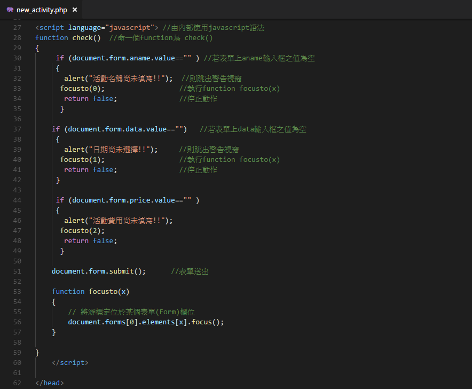This screenshot has height=389, width=472.
Task: Click the focusto(x) comment on line 33
Action: pos(230,89)
